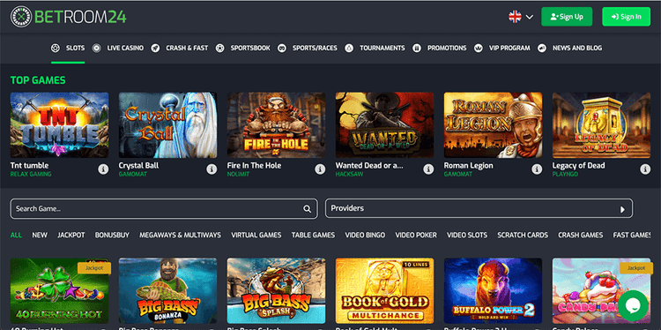Open the TNT Tumble game thumbnail
This screenshot has height=330, width=661.
point(59,125)
